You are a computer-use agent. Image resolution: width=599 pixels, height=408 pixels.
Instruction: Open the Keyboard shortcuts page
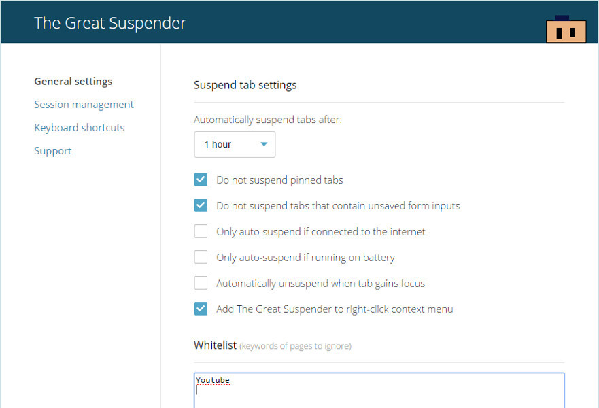point(79,127)
